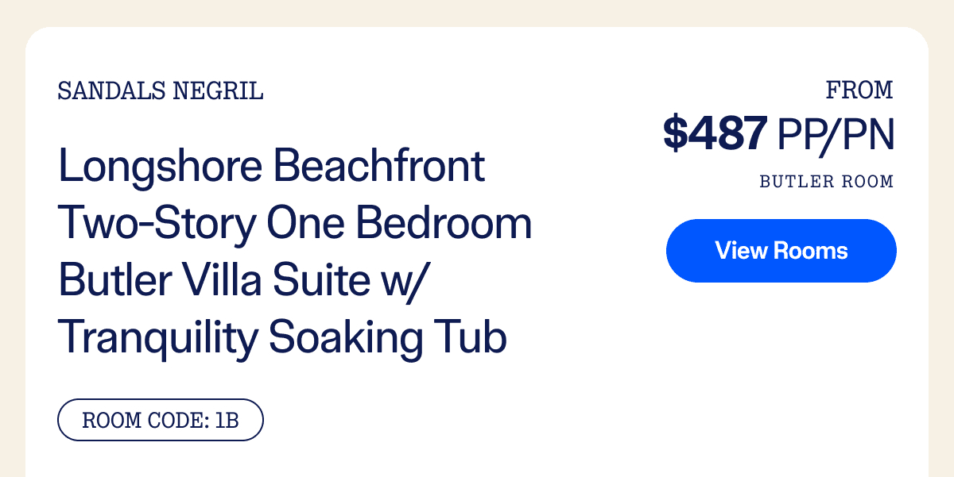Click the beige page background above the card
This screenshot has height=477, width=954.
tap(477, 12)
